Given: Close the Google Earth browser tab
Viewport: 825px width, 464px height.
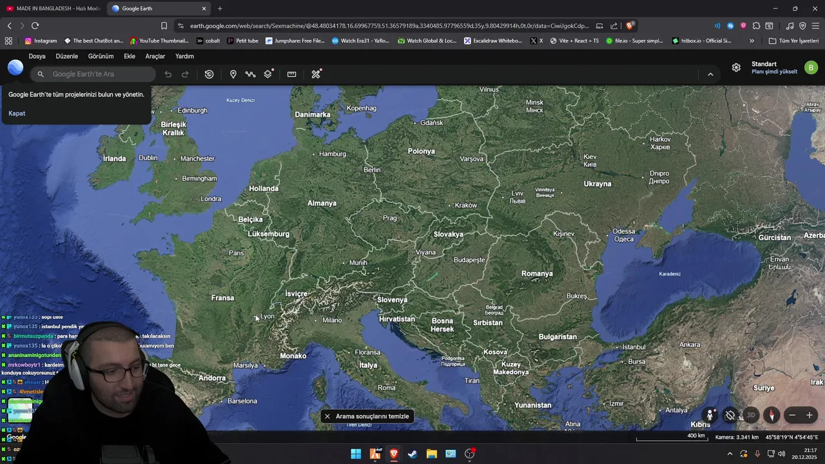Looking at the screenshot, I should click(x=204, y=8).
